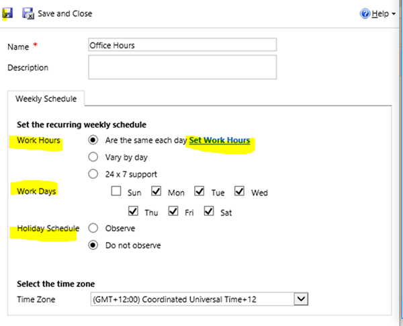The height and width of the screenshot is (326, 403).
Task: Switch to the Weekly Schedule tab
Action: click(x=46, y=99)
